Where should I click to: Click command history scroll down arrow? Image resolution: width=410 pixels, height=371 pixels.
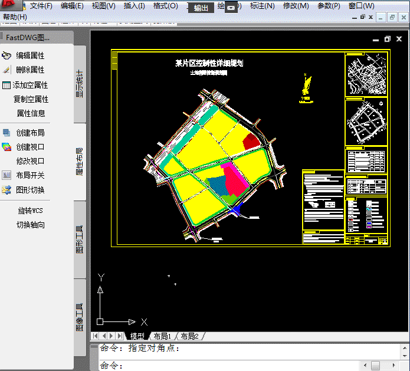tap(405, 356)
